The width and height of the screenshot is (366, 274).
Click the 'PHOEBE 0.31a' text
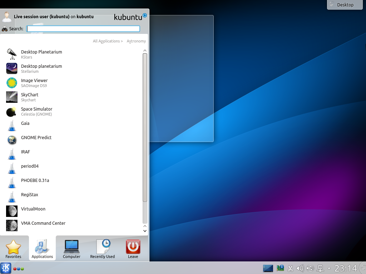coord(35,180)
